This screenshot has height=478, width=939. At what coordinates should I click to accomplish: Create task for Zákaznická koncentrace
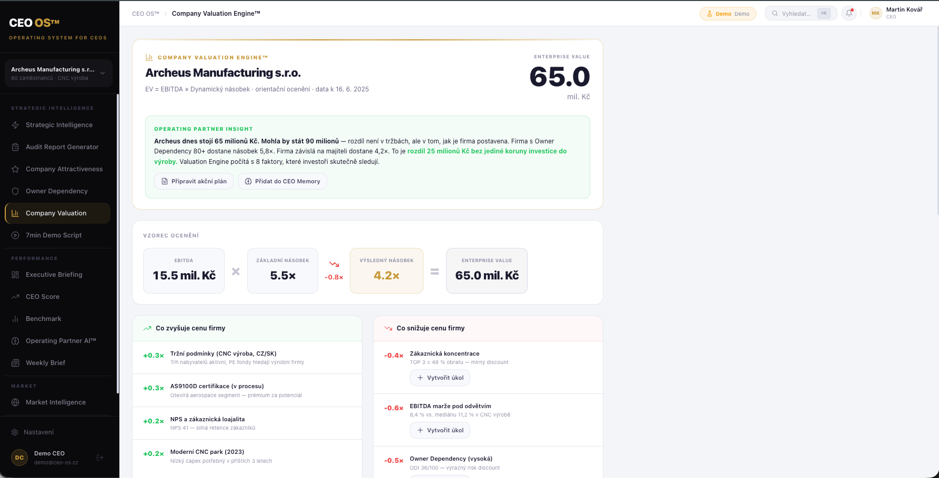pos(440,378)
